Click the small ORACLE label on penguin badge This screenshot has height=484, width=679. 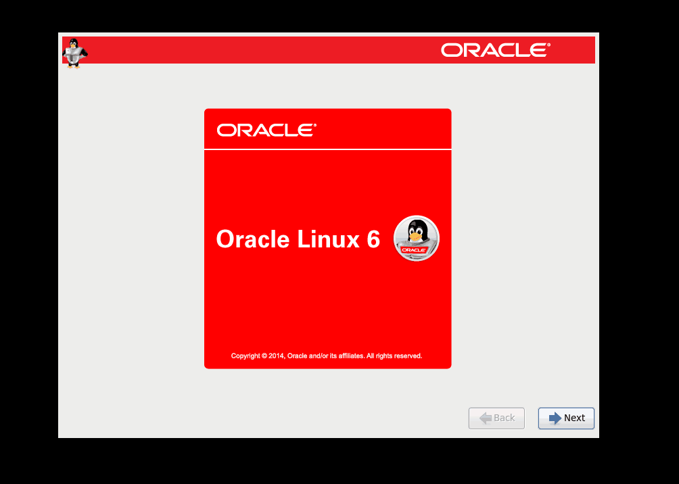(413, 249)
